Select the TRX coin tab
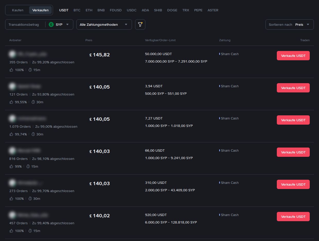 186,10
